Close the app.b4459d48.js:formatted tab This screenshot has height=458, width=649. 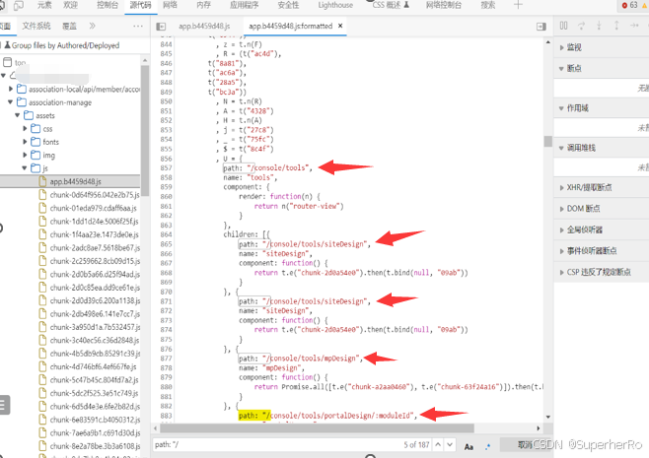pos(340,26)
